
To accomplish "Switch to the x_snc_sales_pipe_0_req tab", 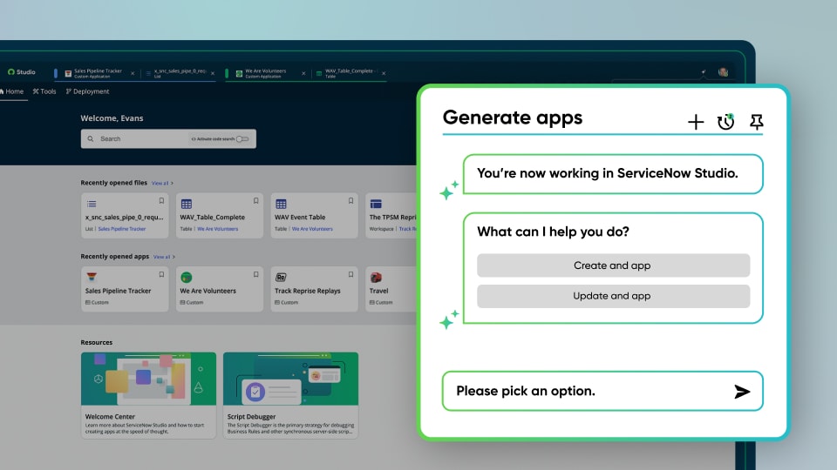I will pos(175,73).
